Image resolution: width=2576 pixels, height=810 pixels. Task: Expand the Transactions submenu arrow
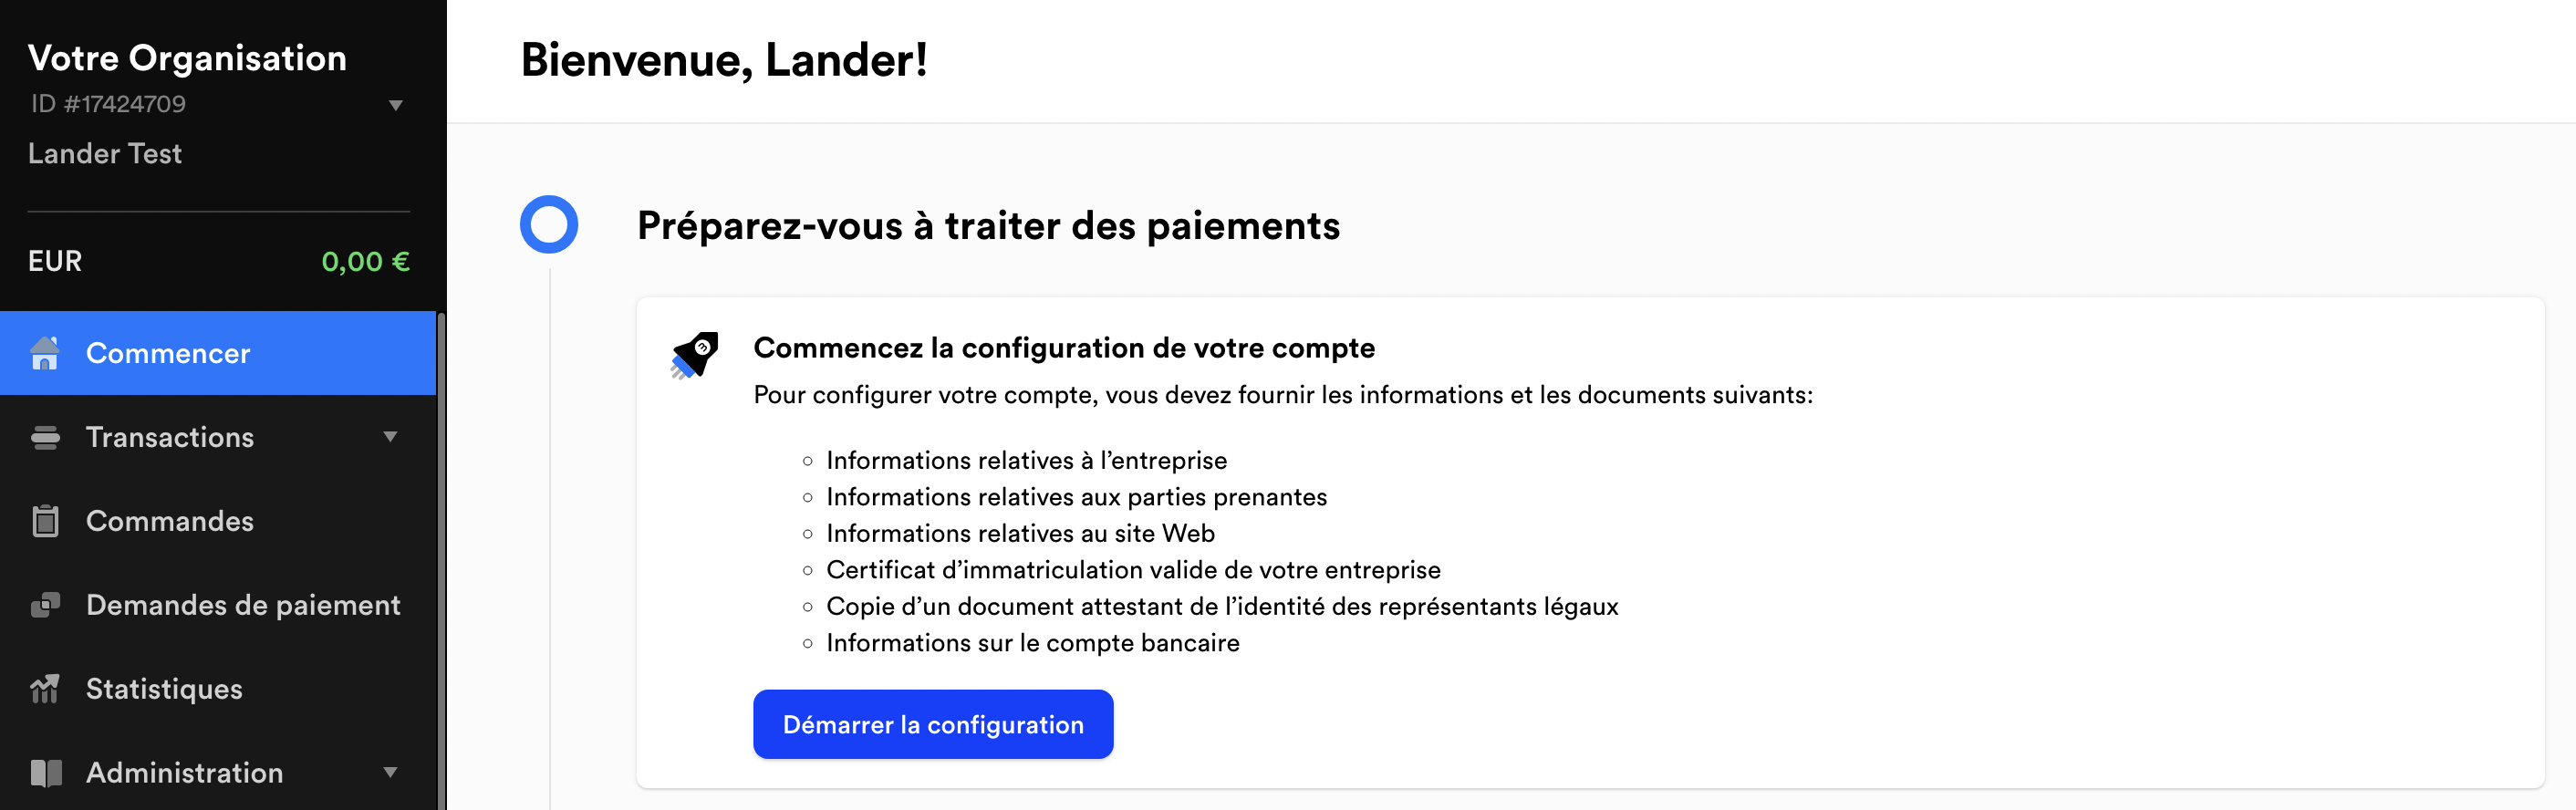pyautogui.click(x=391, y=437)
